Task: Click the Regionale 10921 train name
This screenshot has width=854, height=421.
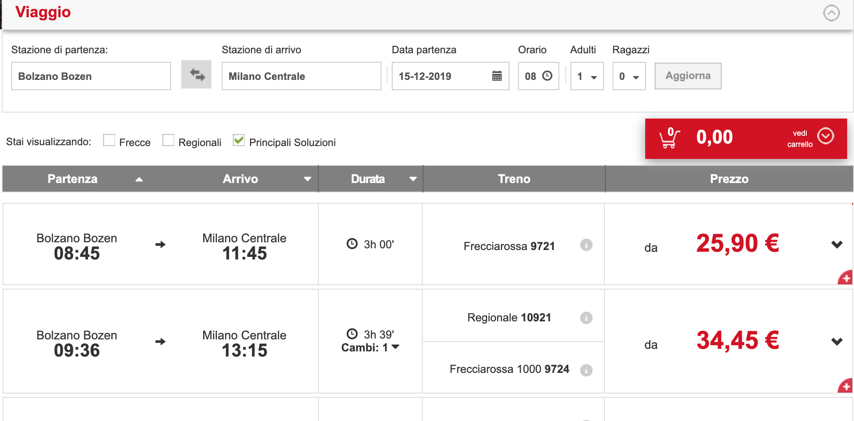Action: [x=509, y=317]
